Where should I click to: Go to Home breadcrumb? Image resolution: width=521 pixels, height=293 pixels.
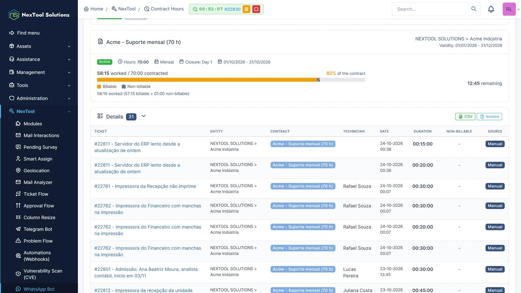coord(93,9)
